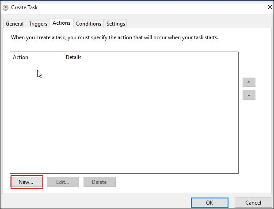Screen dimensions: 274x209
Task: Confirm the task with OK
Action: pos(209,203)
